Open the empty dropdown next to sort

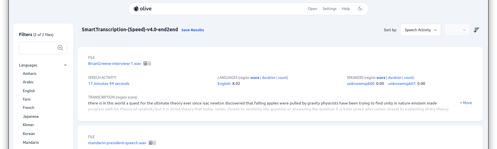pos(457,30)
